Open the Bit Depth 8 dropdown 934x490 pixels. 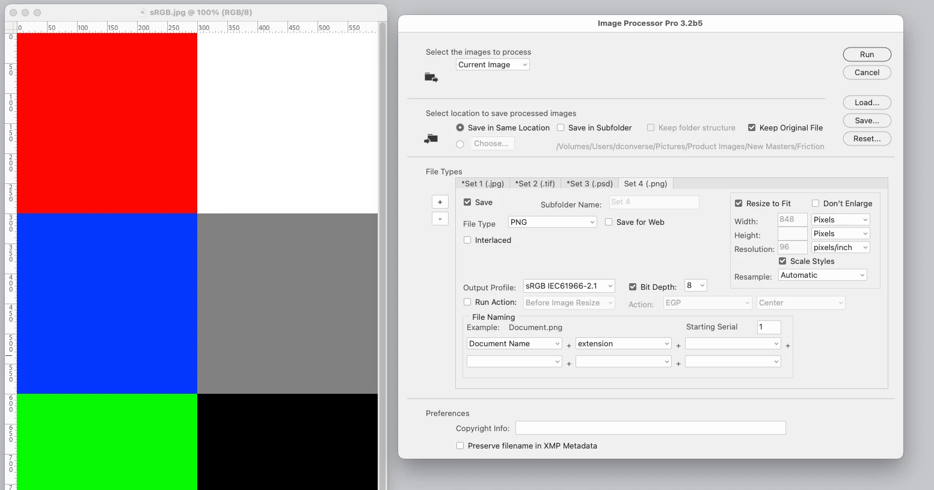[x=696, y=286]
